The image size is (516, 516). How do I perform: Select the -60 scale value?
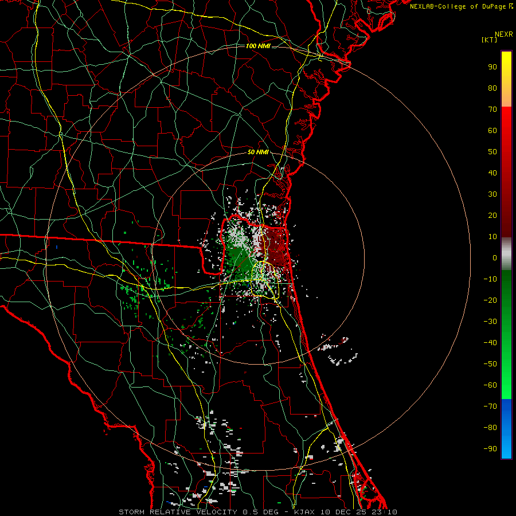coord(490,385)
